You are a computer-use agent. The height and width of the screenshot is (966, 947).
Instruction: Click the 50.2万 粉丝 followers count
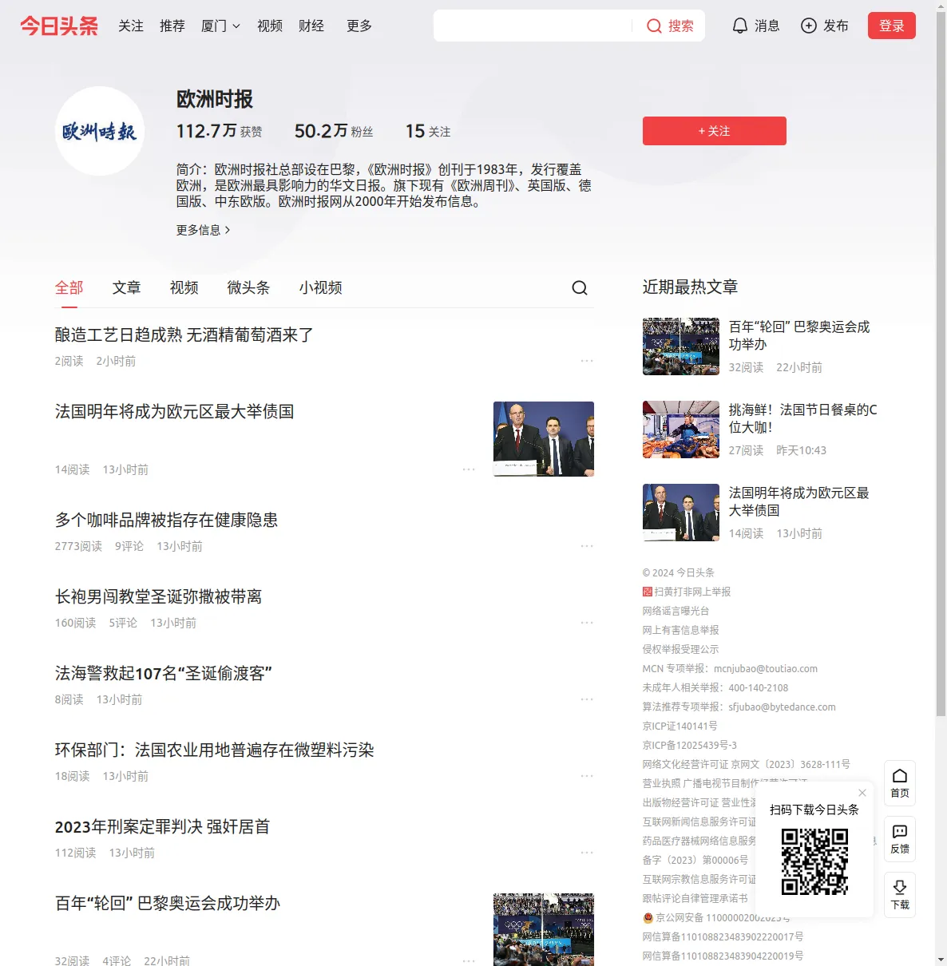pyautogui.click(x=334, y=131)
